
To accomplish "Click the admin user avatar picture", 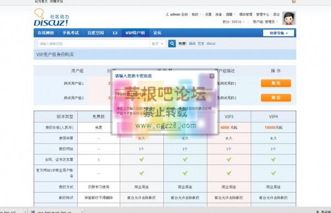I will 289,18.
